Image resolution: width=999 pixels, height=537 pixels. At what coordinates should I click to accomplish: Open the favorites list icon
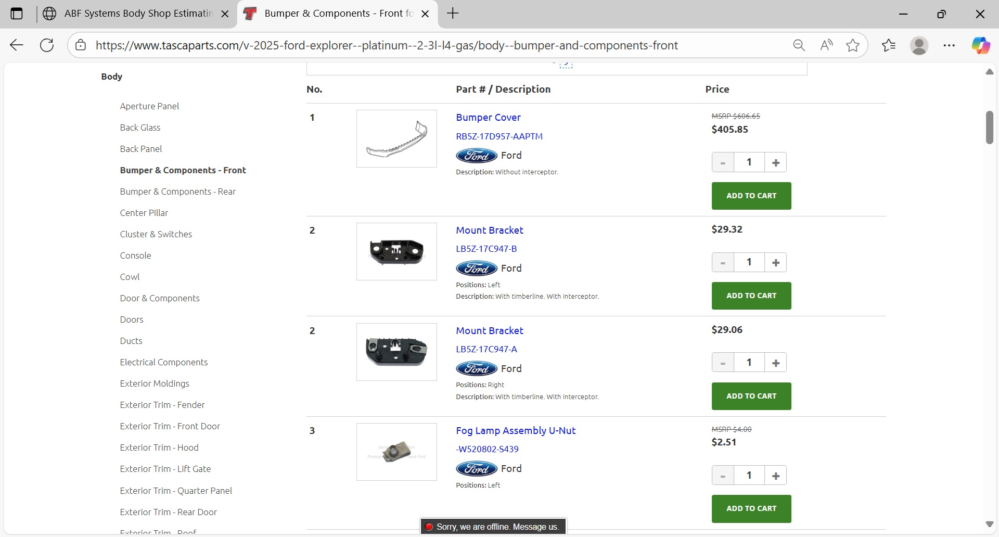point(889,45)
